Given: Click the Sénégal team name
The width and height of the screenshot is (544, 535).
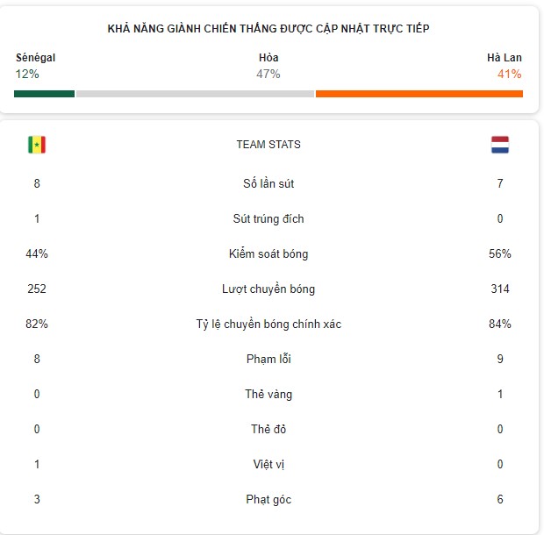Looking at the screenshot, I should 35,58.
